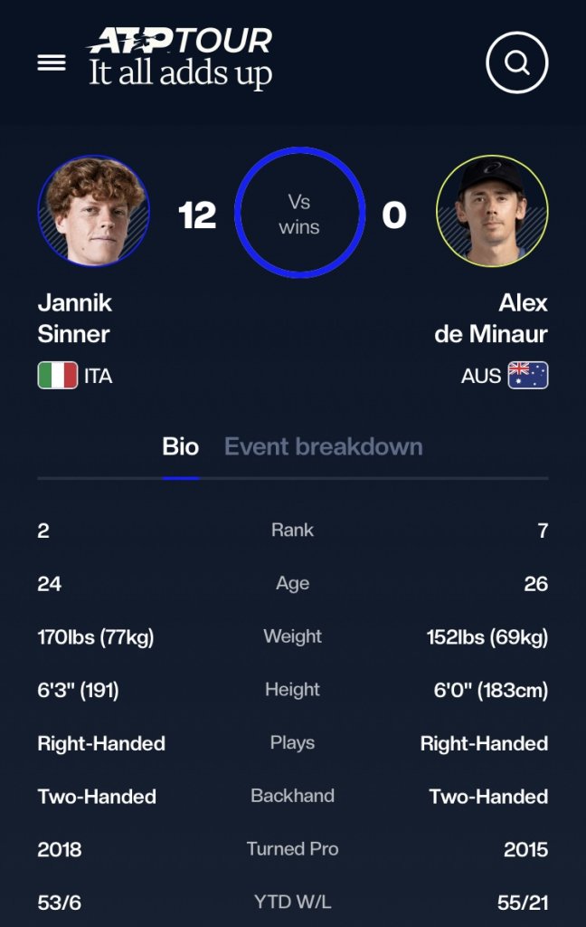The width and height of the screenshot is (586, 927).
Task: Click the "It all adds up" tagline
Action: [181, 74]
